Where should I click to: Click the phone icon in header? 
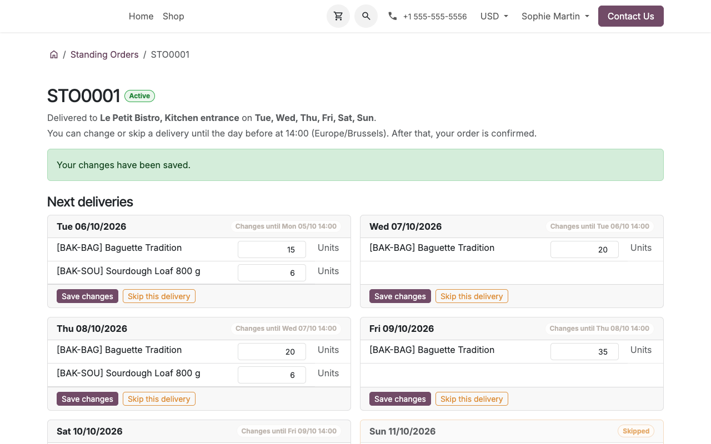tap(393, 16)
